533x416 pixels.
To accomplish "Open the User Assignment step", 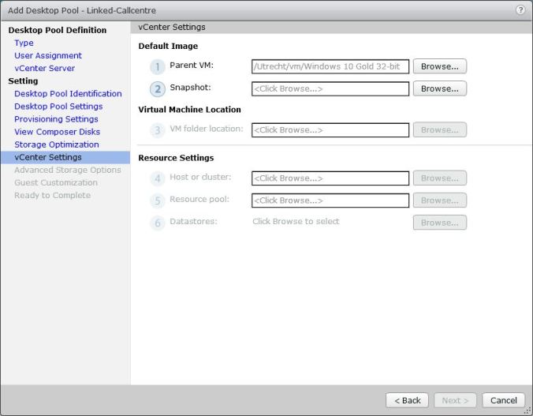I will point(48,55).
